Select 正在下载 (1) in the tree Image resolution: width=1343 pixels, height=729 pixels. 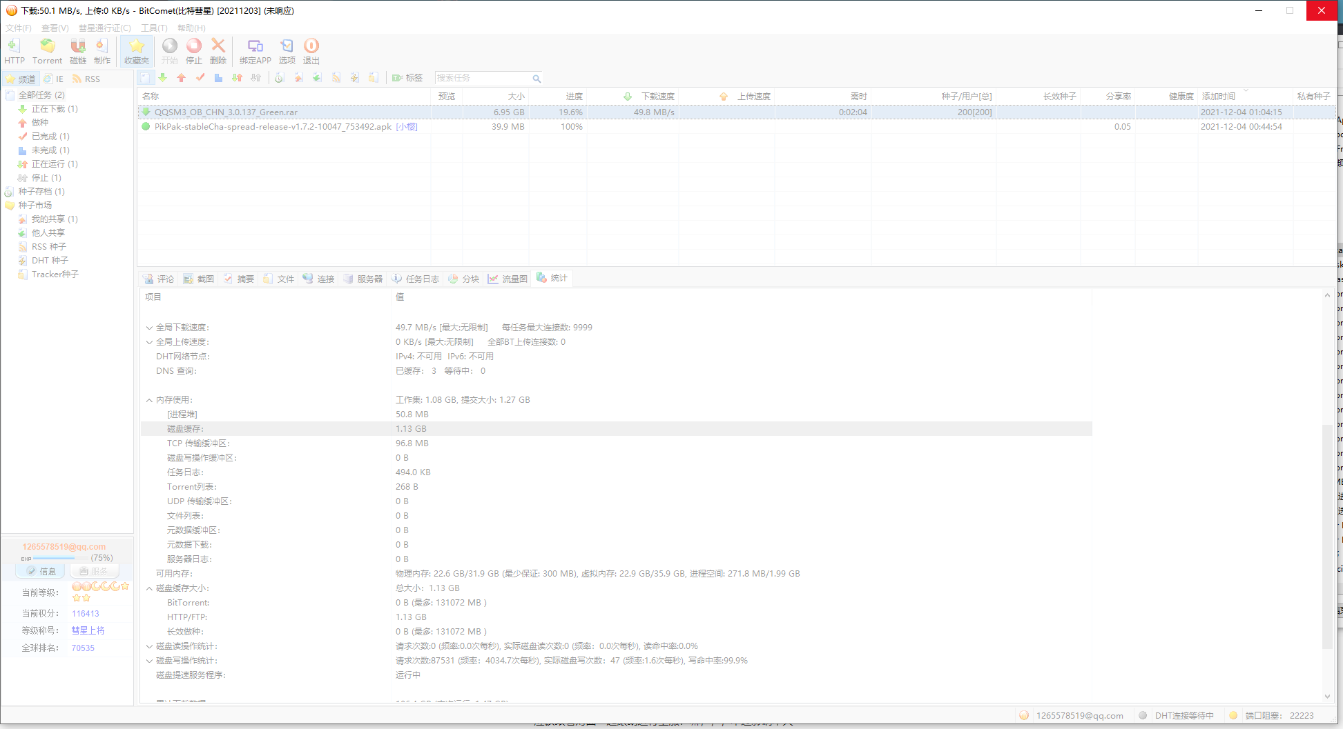click(55, 109)
